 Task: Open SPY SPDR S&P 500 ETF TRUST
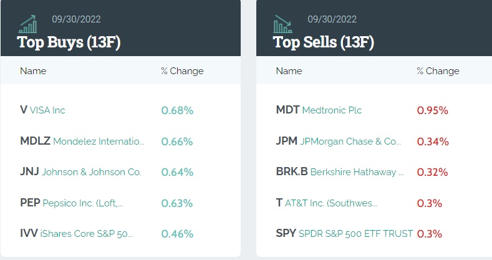click(344, 234)
